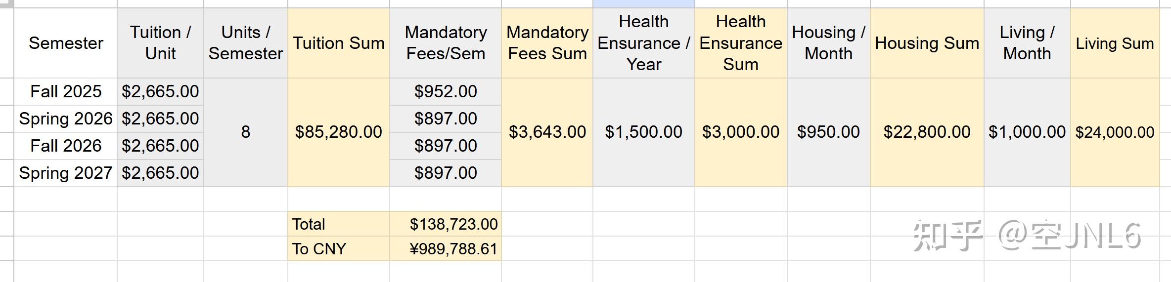This screenshot has width=1171, height=282.
Task: Click the $952.00 mandatory fee cell
Action: (x=445, y=91)
